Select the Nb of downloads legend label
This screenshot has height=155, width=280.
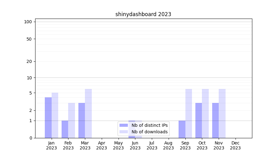[x=149, y=132]
